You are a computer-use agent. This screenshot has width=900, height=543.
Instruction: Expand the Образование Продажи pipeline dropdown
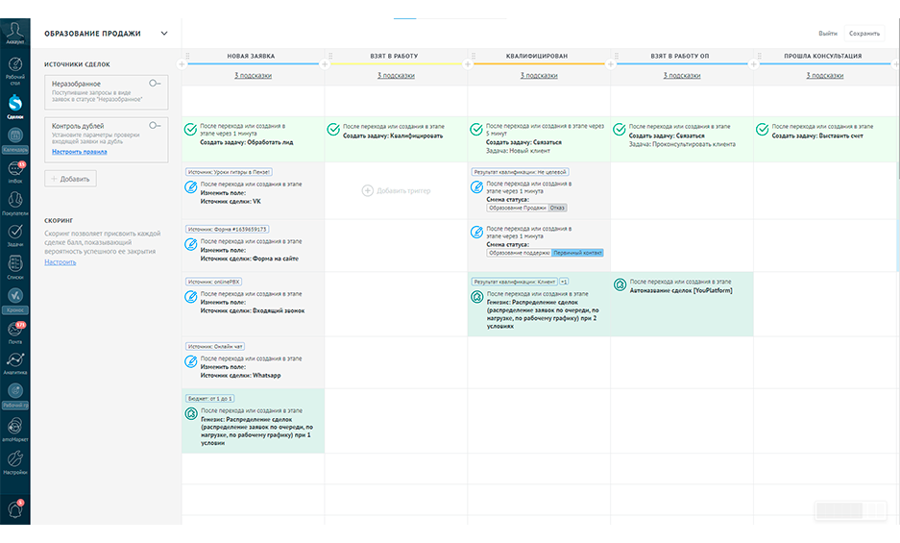coord(164,34)
